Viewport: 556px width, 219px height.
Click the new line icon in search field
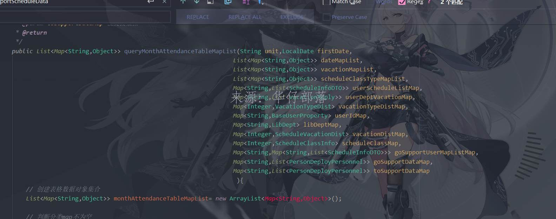(x=151, y=2)
